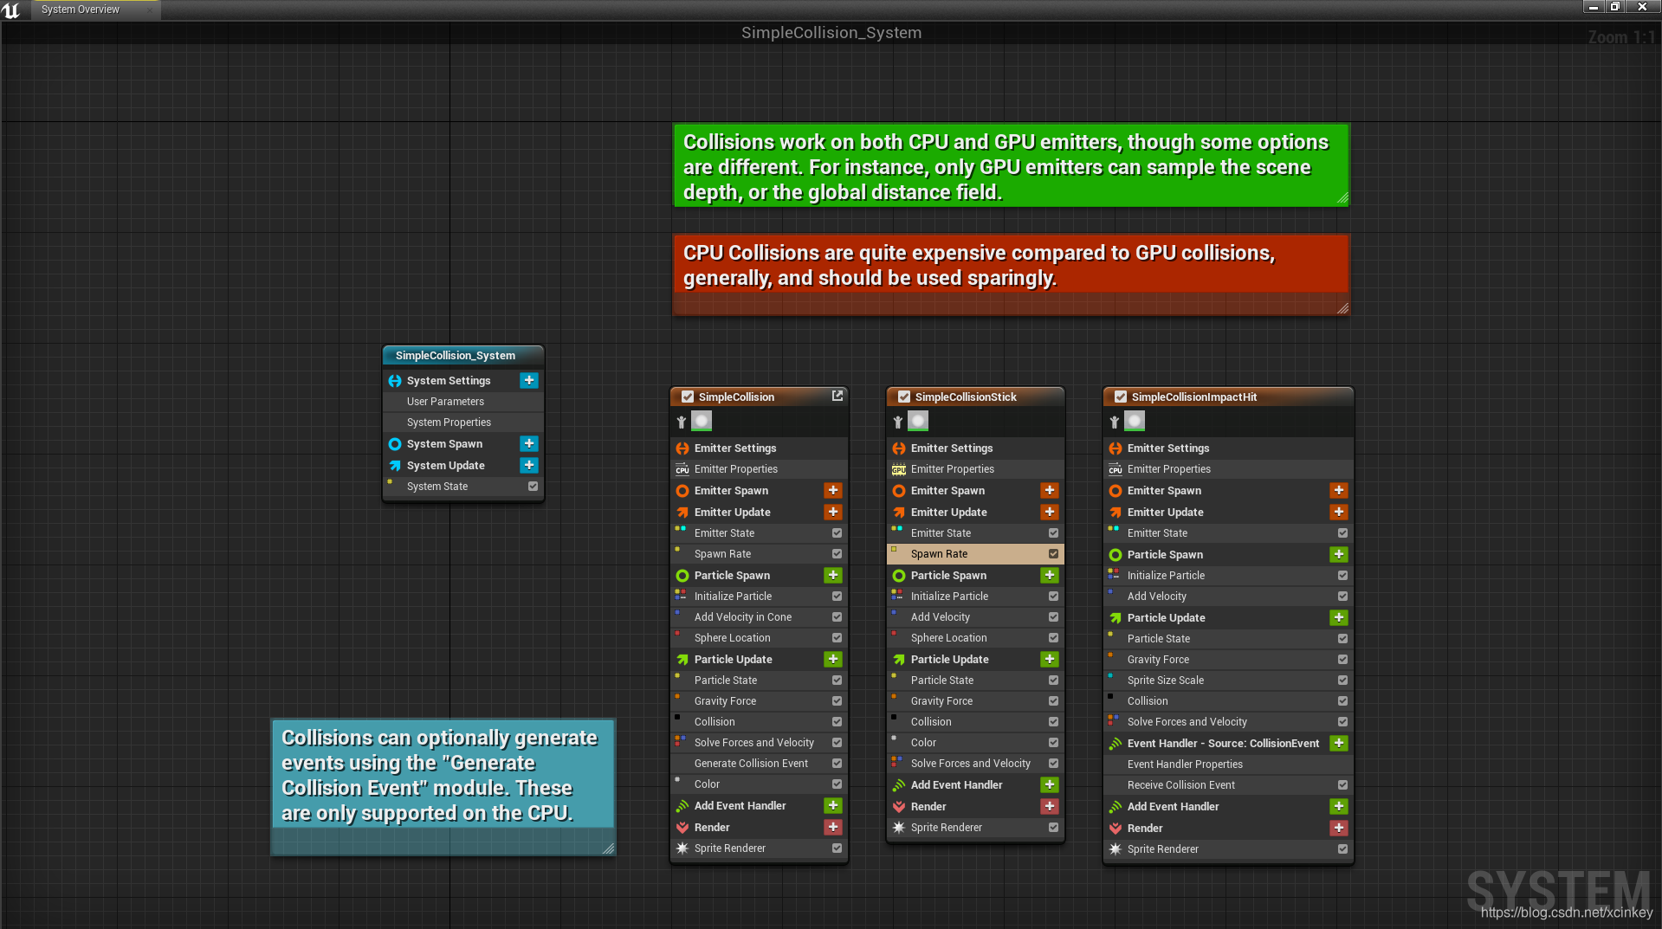Select highlighted Spawn Rate module in SimpleCollisionStick
The image size is (1662, 929).
tap(975, 553)
